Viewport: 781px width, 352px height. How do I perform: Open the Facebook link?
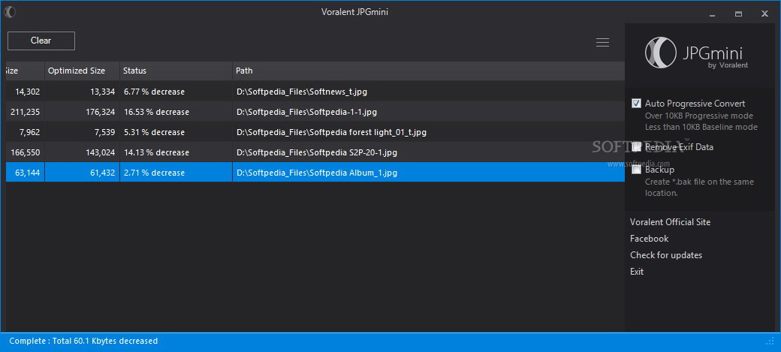649,239
